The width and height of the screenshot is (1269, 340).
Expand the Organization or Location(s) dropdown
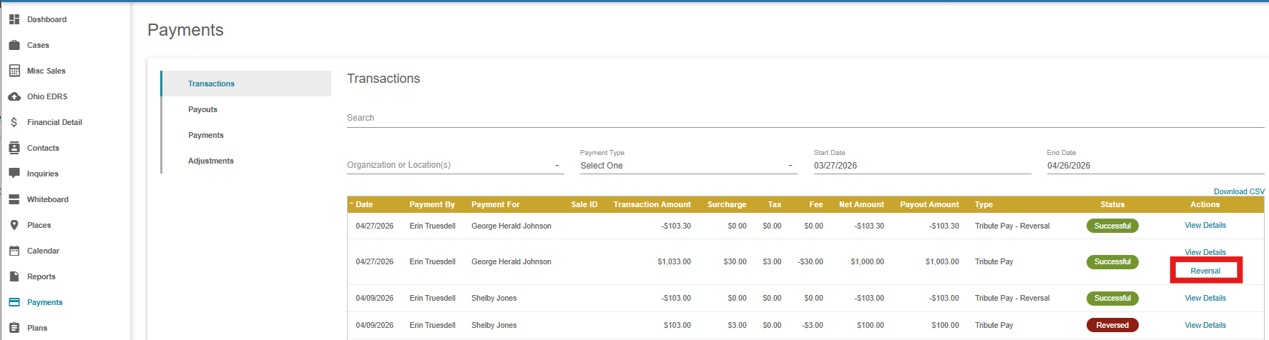455,165
